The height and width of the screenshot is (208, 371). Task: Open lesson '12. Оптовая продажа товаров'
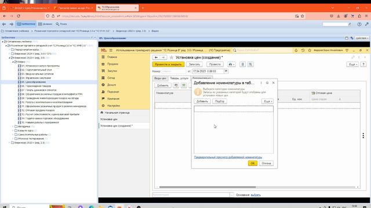(x=38, y=110)
